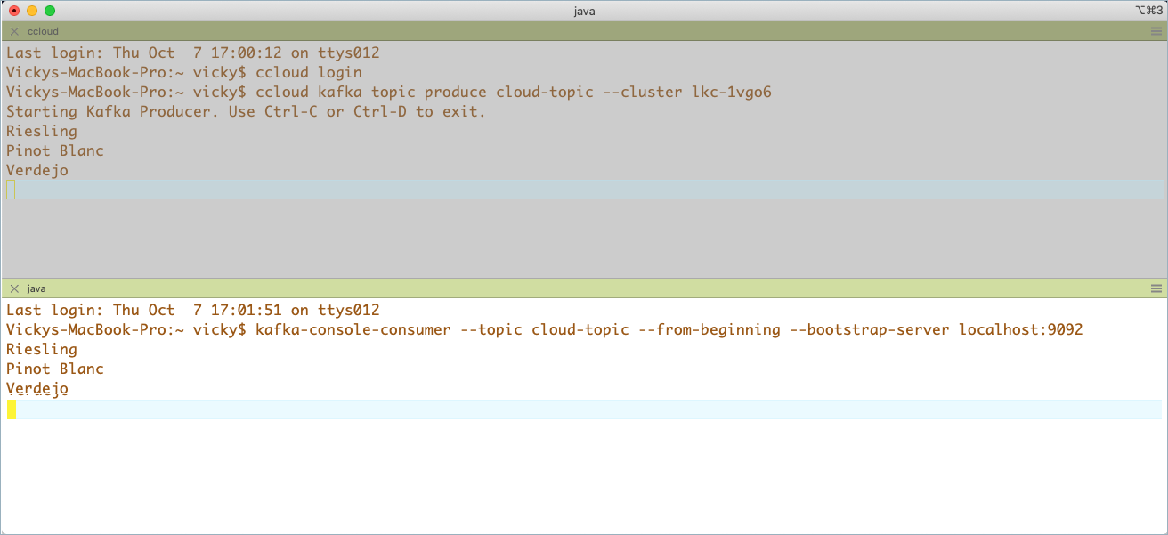Screen dimensions: 1168x535
Task: Open the ccloud pane options menu
Action: 1155,30
